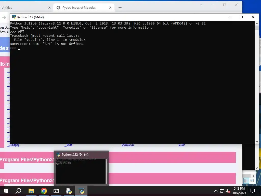Open the binascii module link
Image resolution: width=261 pixels, height=196 pixels.
(x=128, y=145)
